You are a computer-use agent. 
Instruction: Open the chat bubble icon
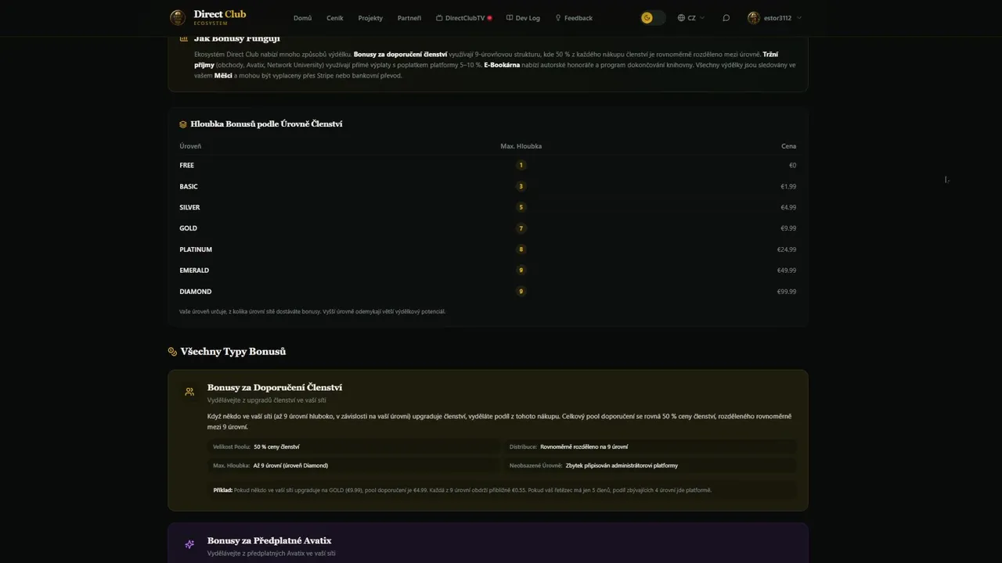click(726, 18)
